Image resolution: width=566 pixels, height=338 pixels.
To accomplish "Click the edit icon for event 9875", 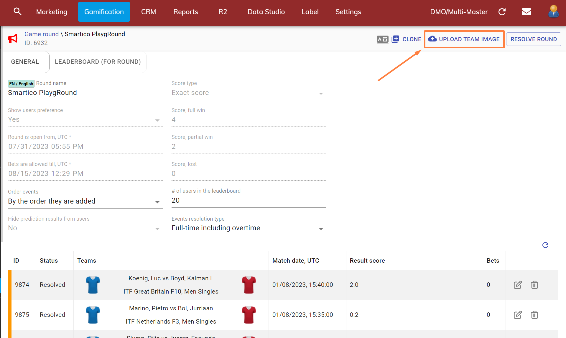I will pyautogui.click(x=518, y=315).
